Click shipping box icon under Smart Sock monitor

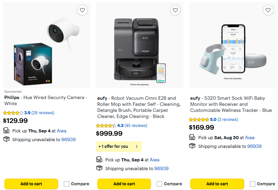point(192,146)
